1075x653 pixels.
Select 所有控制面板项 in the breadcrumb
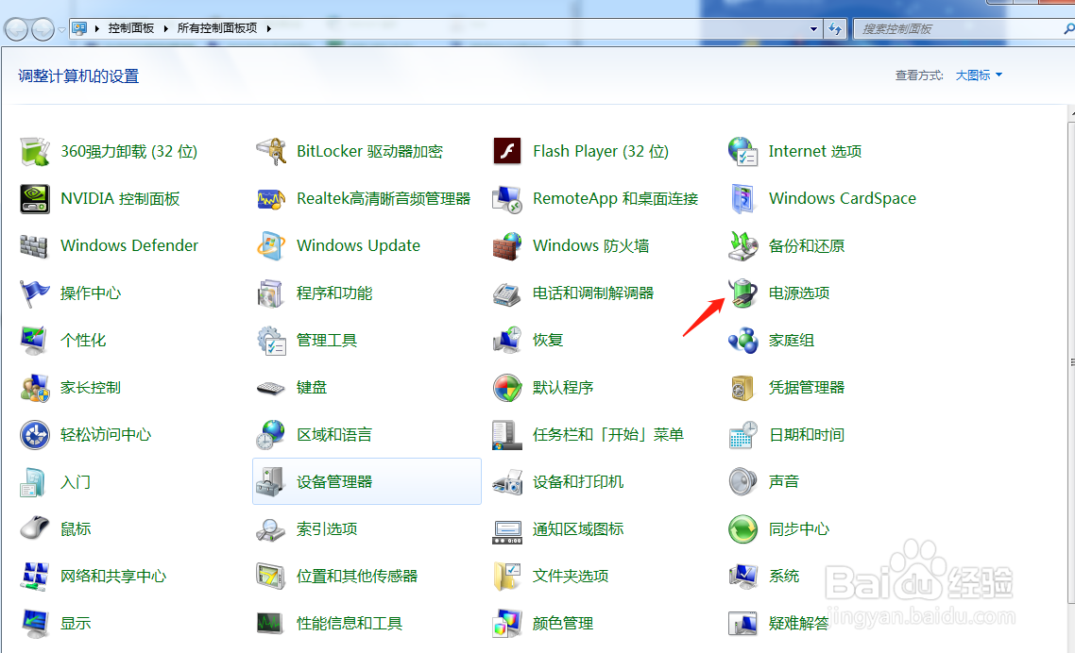tap(217, 28)
